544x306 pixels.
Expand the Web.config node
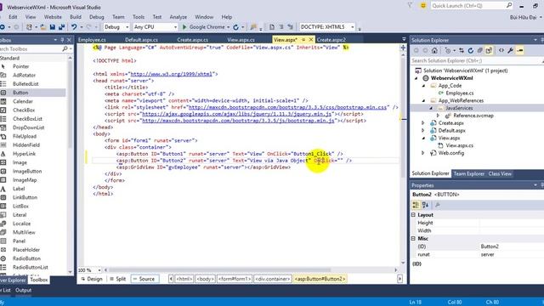point(423,153)
